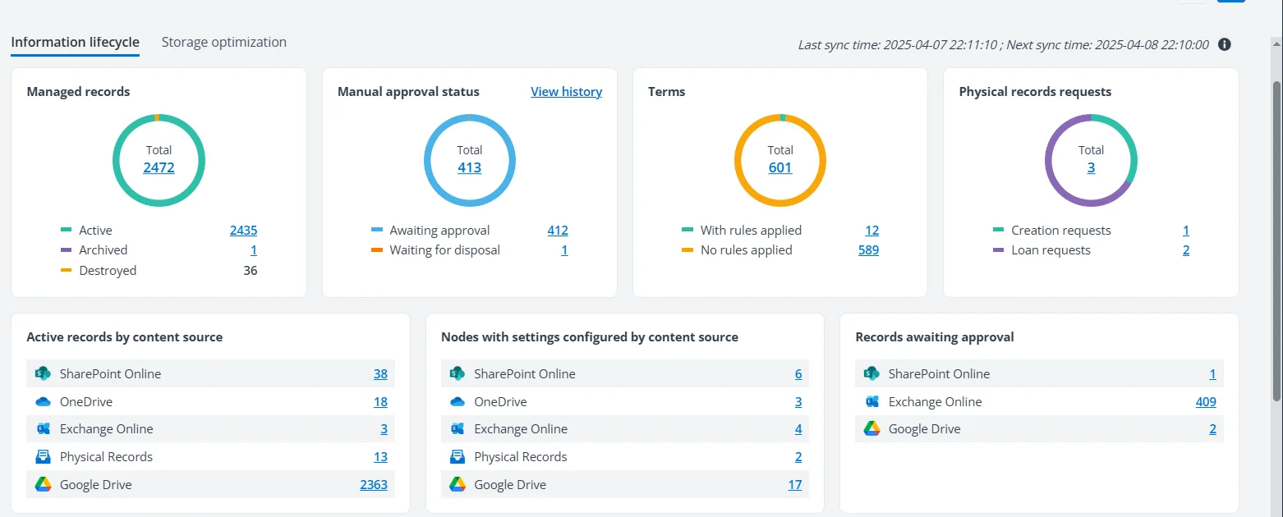Switch to the Storage optimization tab
1283x517 pixels.
click(x=224, y=42)
